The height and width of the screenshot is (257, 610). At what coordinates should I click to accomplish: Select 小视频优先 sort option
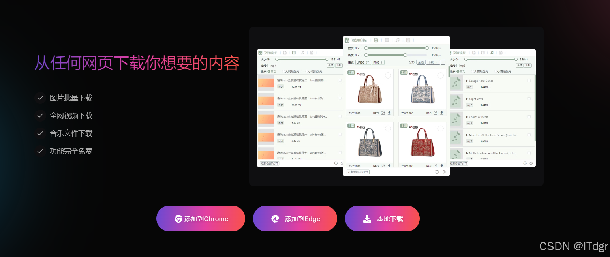pos(313,71)
